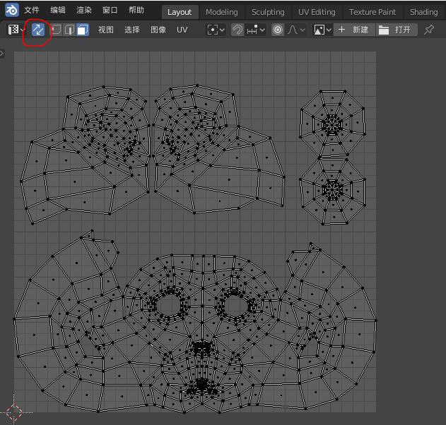Click the 2D cursor crosshair
Viewport: 446px width, 425px height.
(x=14, y=412)
